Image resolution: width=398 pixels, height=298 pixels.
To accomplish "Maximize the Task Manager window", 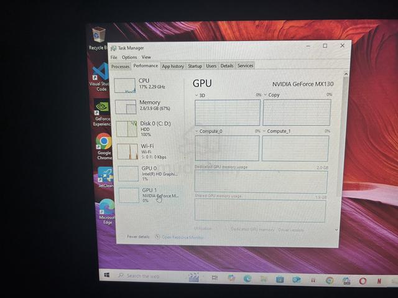I will pos(325,46).
